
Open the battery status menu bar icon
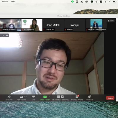pyautogui.click(x=114, y=1)
